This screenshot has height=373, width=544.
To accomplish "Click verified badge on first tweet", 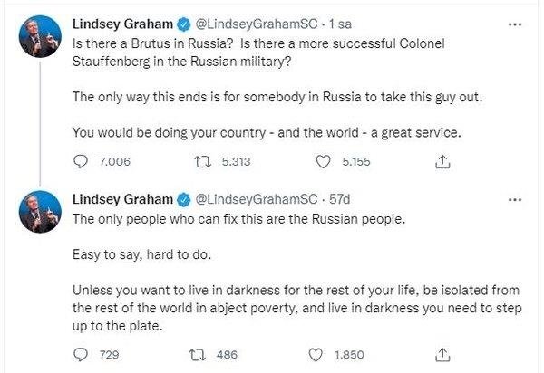I will [184, 24].
